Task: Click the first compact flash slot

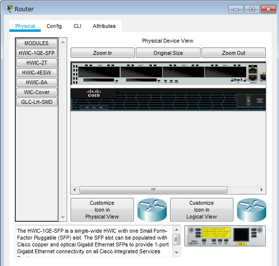Action: point(99,80)
